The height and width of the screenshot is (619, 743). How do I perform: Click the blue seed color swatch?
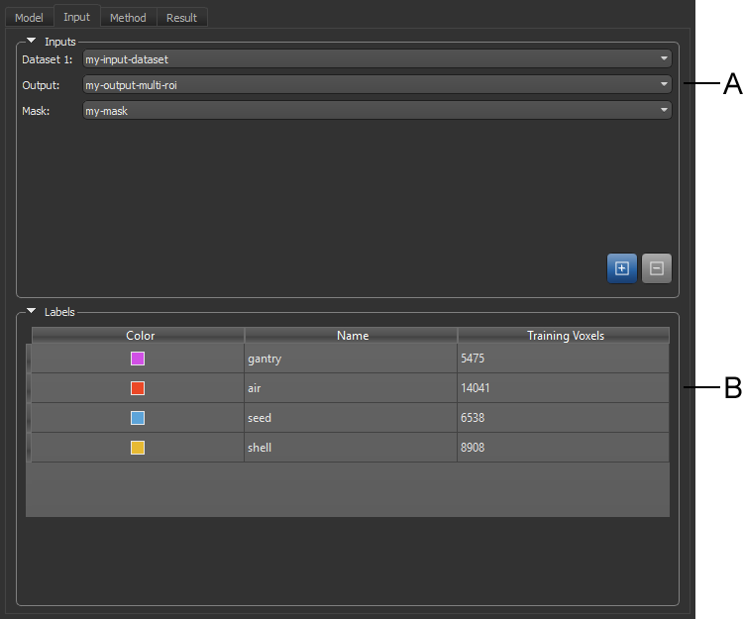(x=138, y=418)
